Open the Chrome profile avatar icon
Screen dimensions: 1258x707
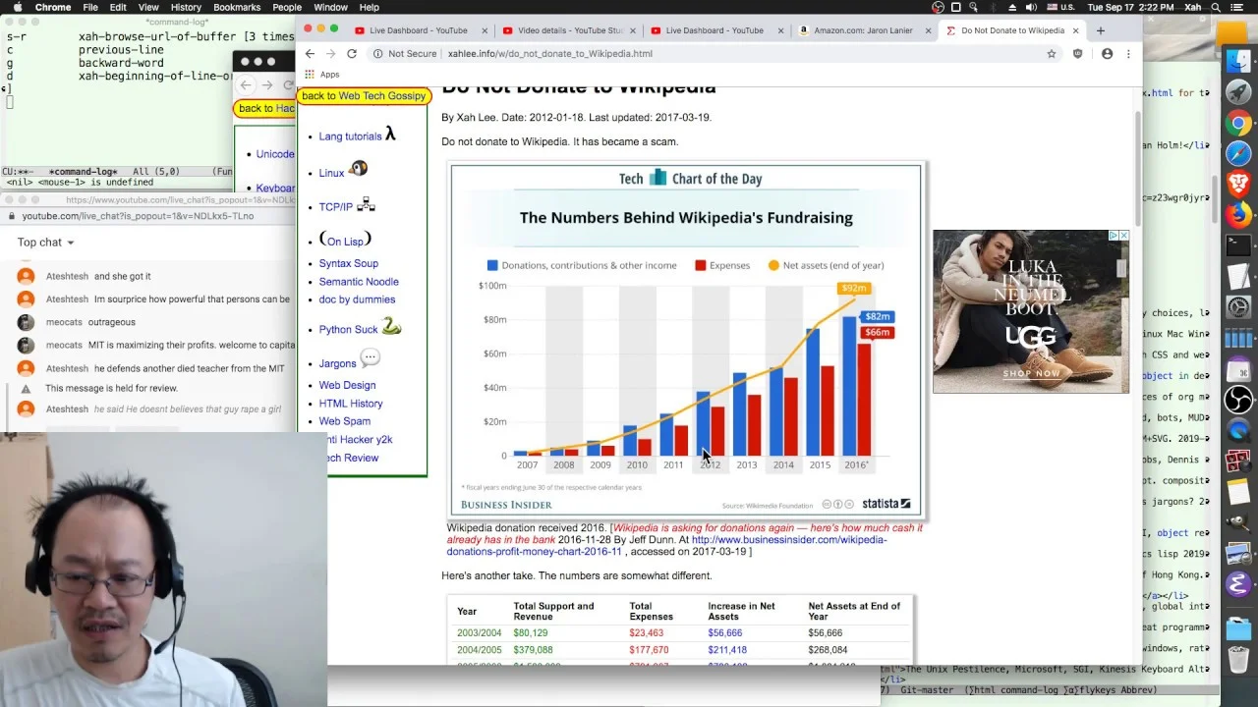(x=1107, y=54)
